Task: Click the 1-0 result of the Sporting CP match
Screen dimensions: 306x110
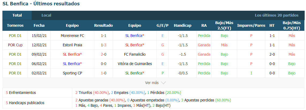Action: [x=103, y=73]
